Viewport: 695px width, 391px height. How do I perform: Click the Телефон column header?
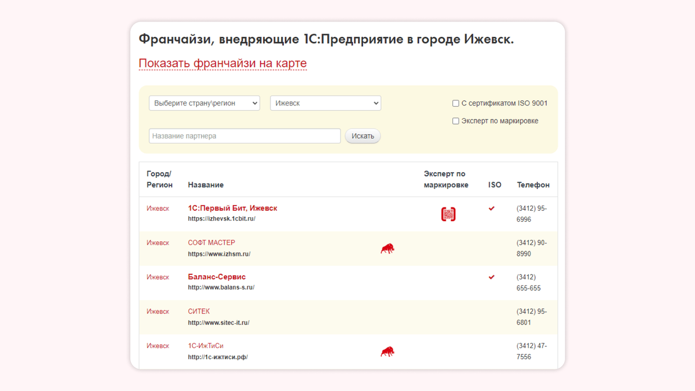coord(533,185)
